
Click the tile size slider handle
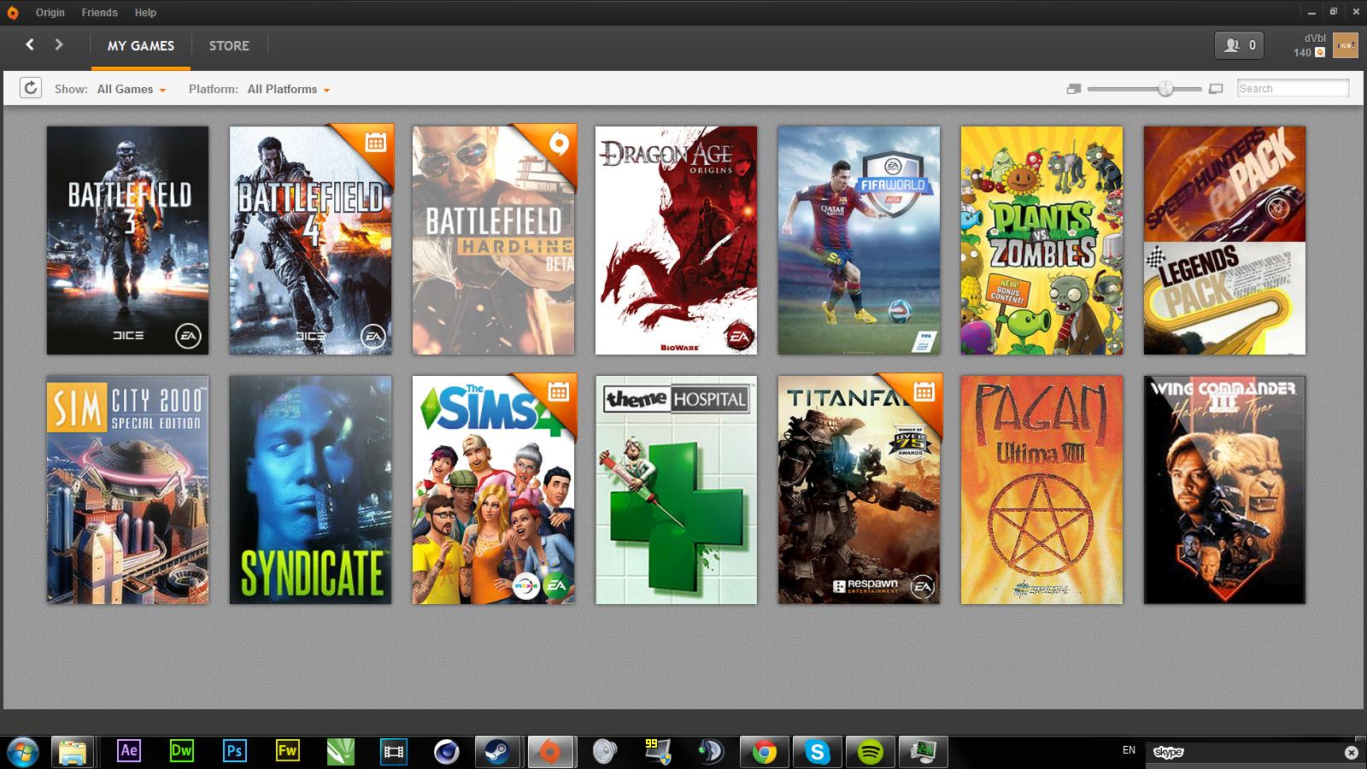(1165, 89)
